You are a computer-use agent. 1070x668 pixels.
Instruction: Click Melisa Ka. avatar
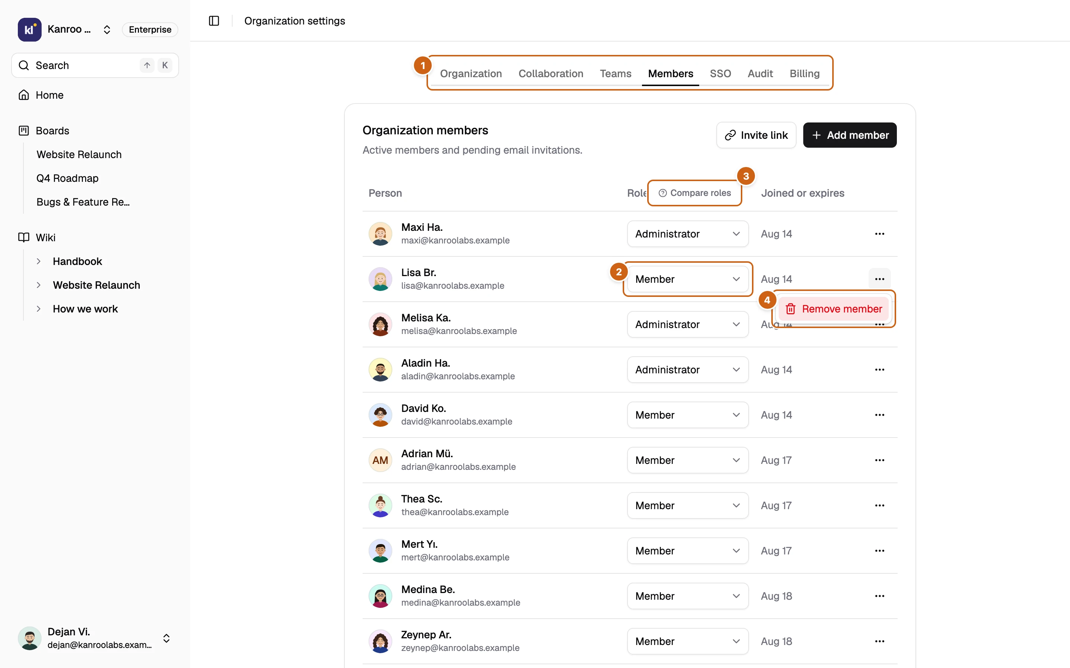(x=380, y=324)
